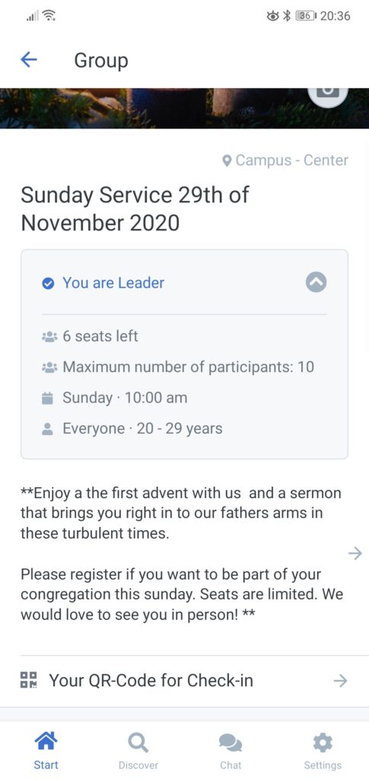
Task: Tap the Wi-Fi status bar icon
Action: tap(49, 16)
